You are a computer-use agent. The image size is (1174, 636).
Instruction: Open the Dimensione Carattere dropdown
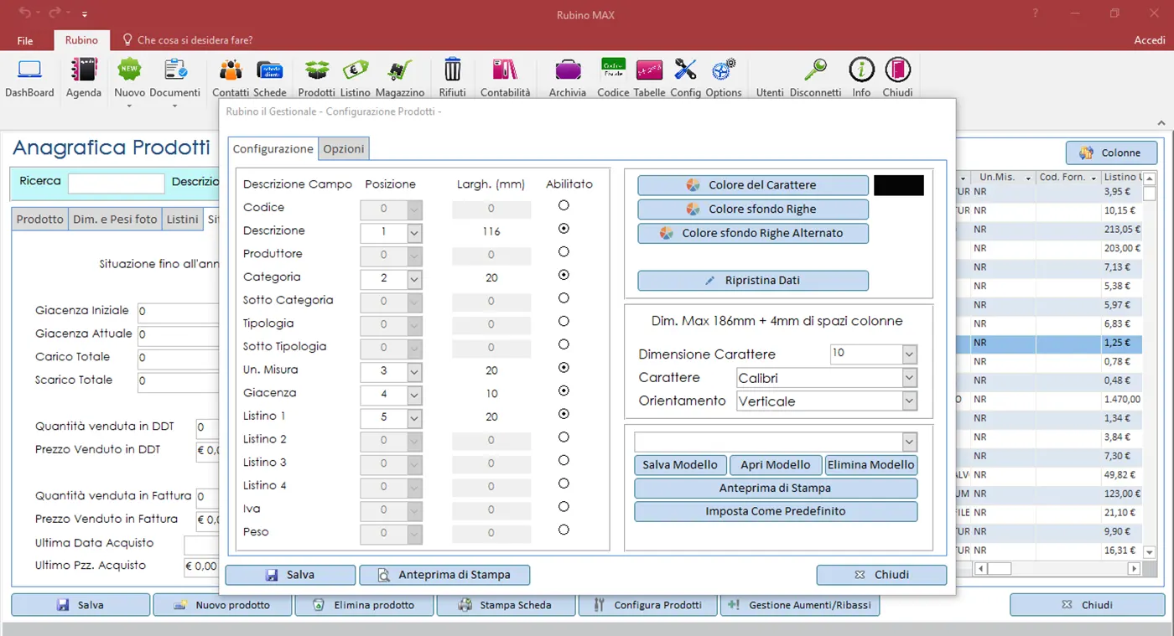click(x=910, y=354)
